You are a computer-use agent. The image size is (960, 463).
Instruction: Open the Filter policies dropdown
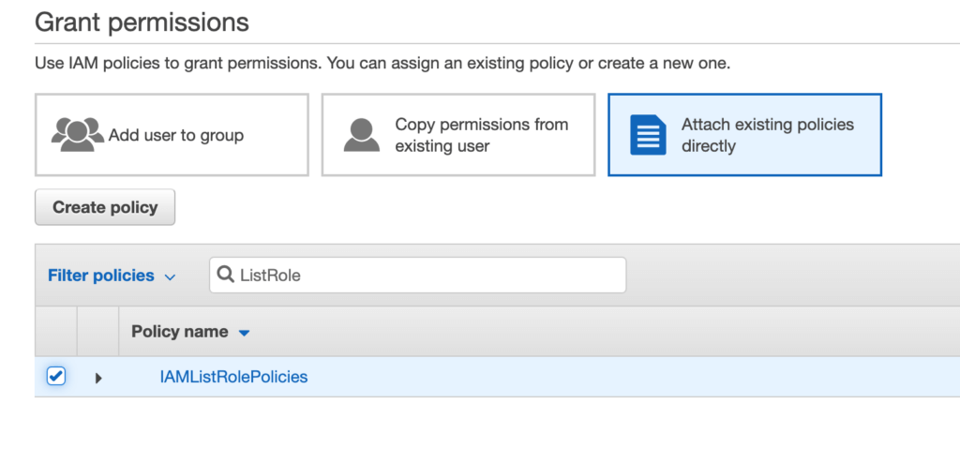pyautogui.click(x=101, y=276)
